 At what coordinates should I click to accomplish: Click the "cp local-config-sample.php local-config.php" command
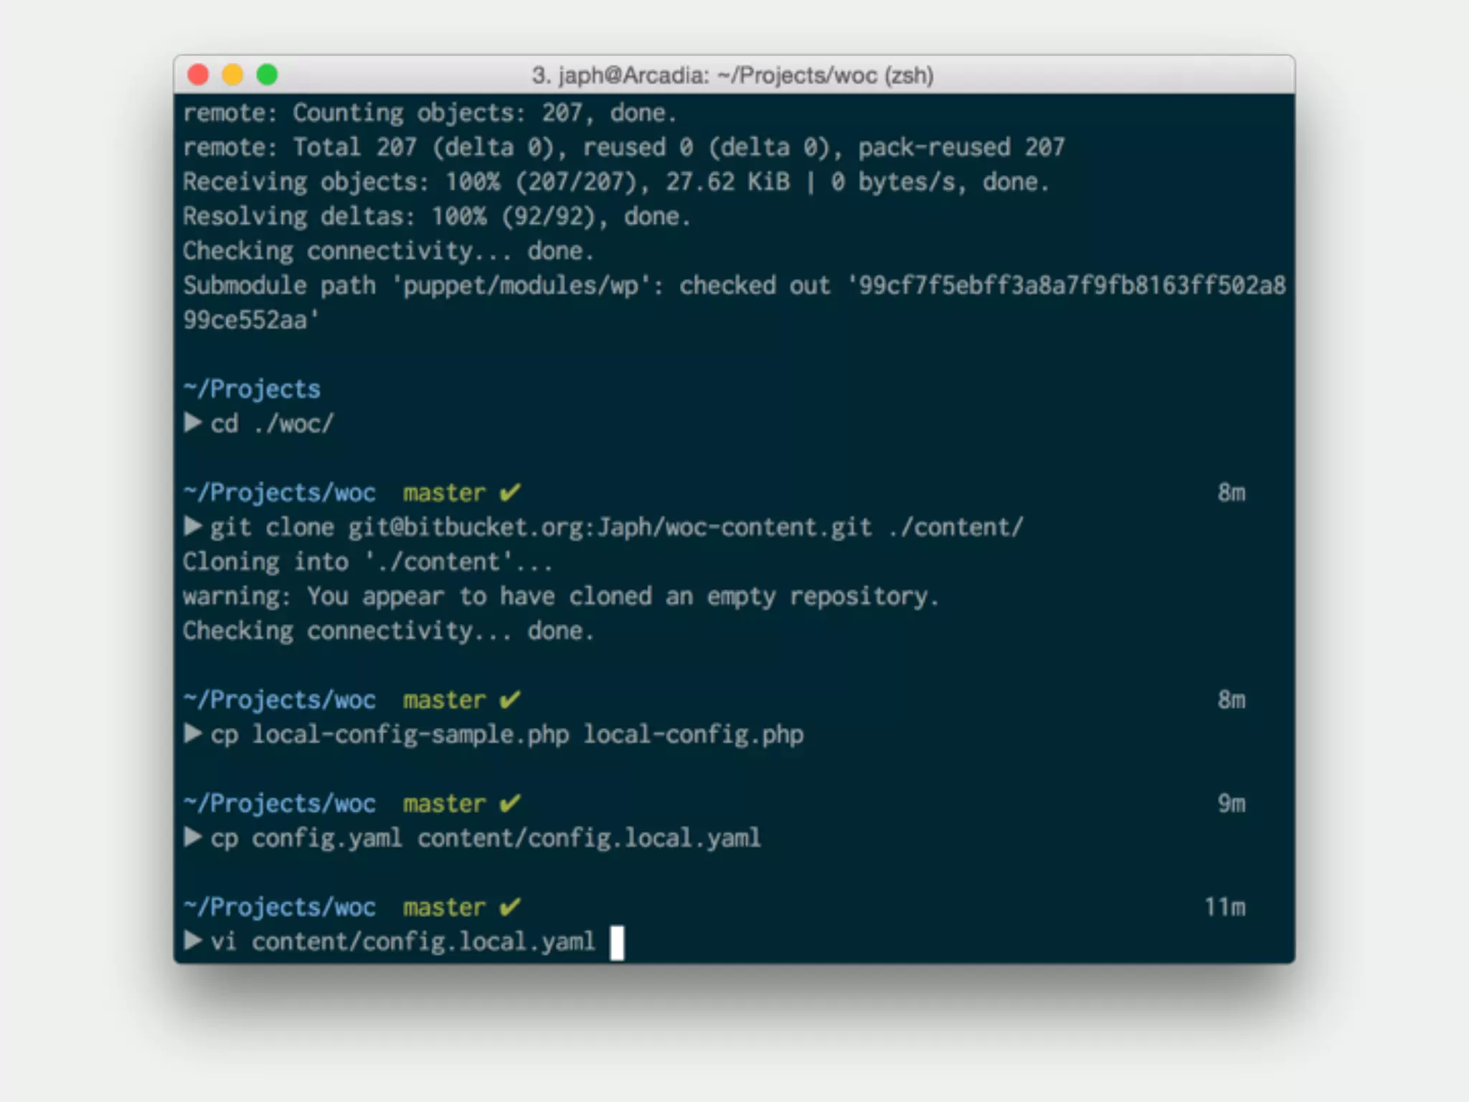click(x=507, y=735)
